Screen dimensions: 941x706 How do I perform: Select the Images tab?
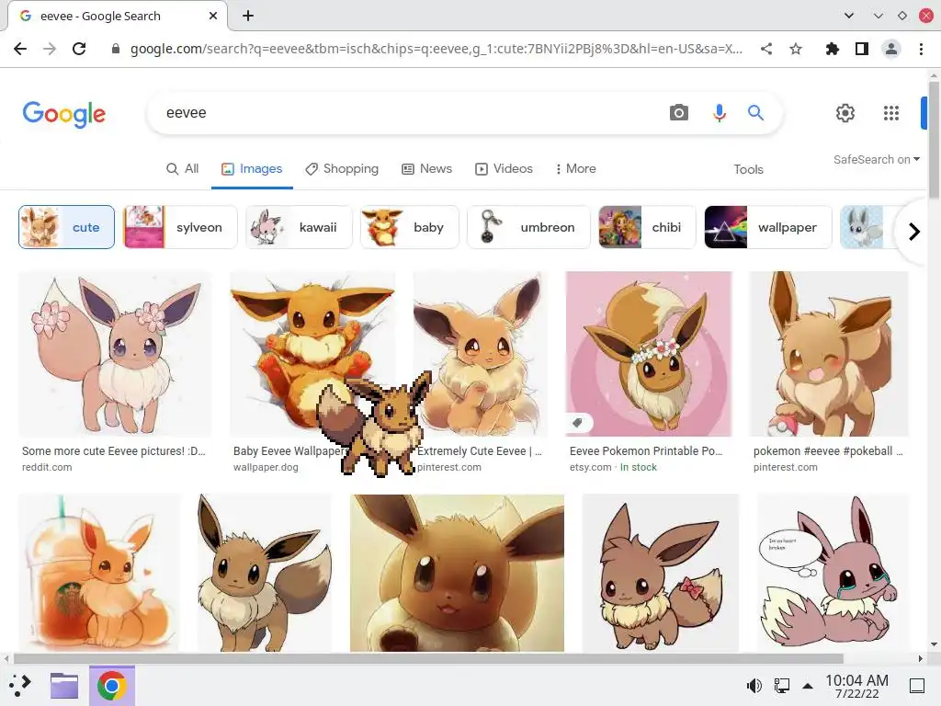click(252, 169)
